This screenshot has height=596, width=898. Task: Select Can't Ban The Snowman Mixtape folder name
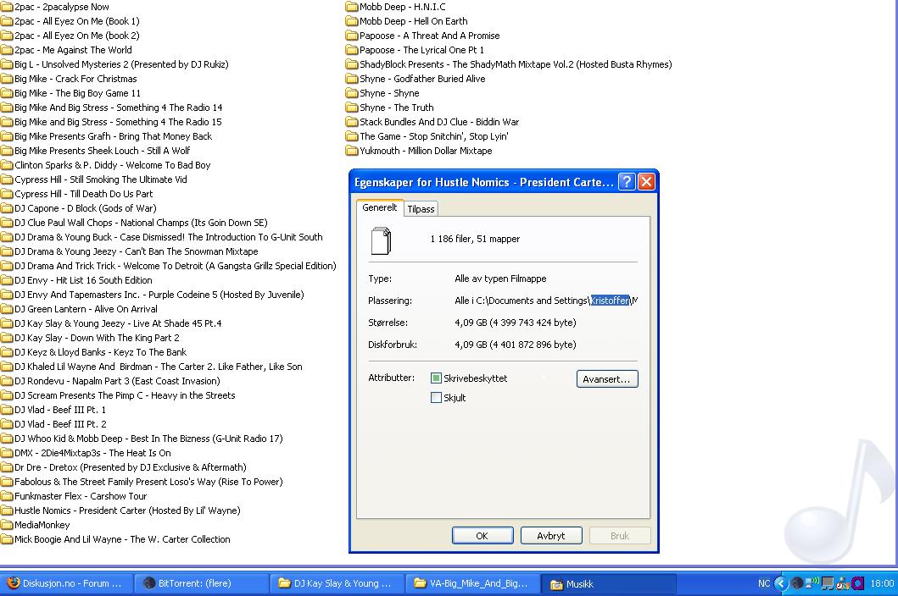point(137,251)
